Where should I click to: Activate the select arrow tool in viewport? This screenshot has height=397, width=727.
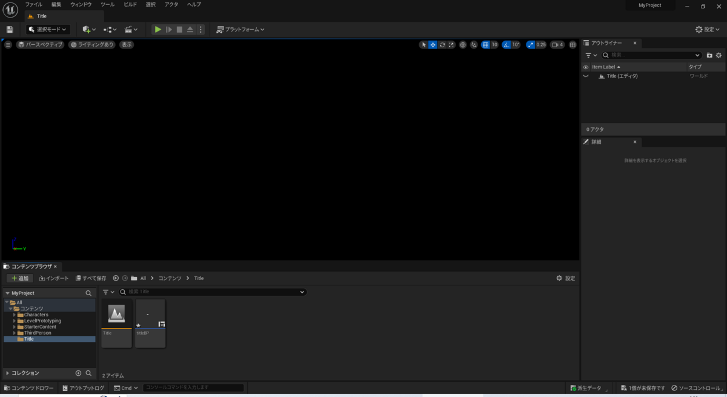tap(423, 45)
